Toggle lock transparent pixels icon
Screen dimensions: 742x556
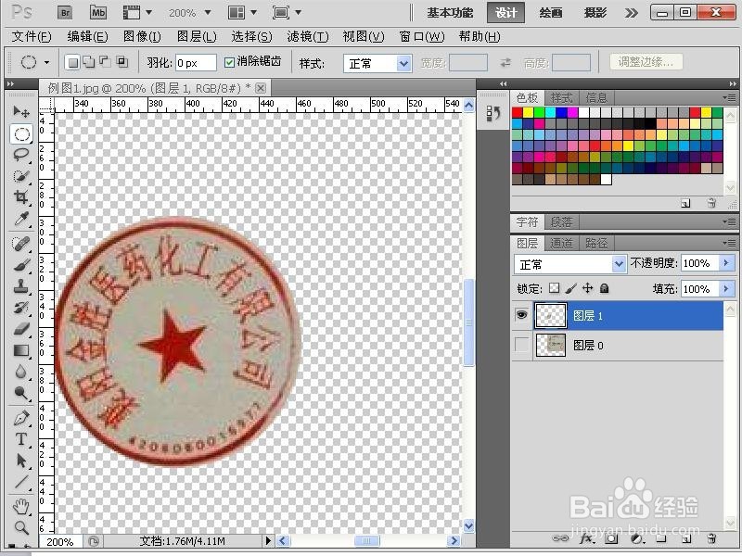pos(554,288)
